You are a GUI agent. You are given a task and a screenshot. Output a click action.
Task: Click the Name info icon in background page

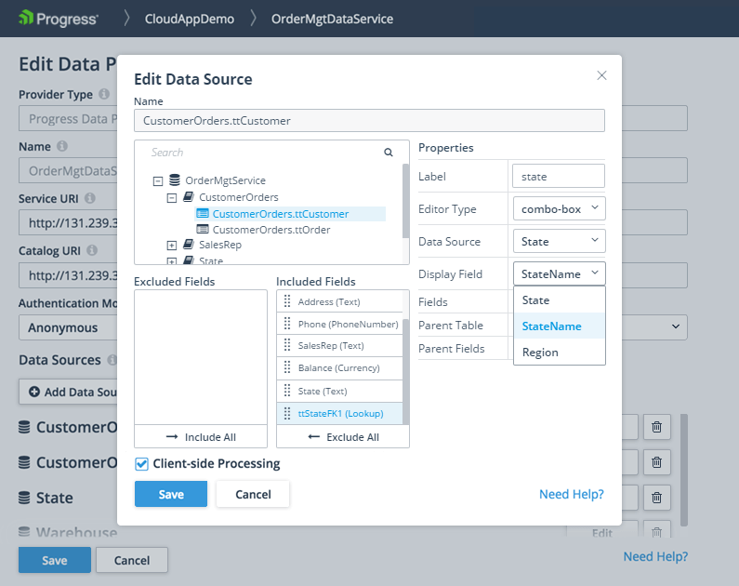[62, 146]
